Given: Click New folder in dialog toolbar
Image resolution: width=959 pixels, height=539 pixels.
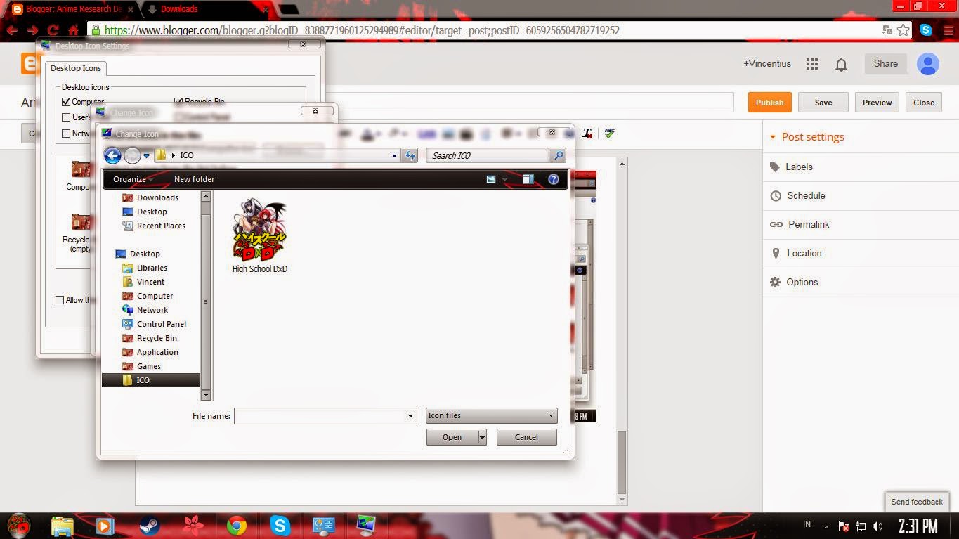Looking at the screenshot, I should pyautogui.click(x=194, y=179).
